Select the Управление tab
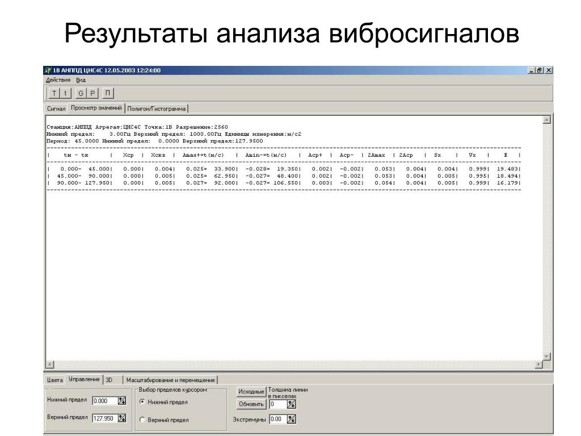The height and width of the screenshot is (436, 581). point(84,379)
